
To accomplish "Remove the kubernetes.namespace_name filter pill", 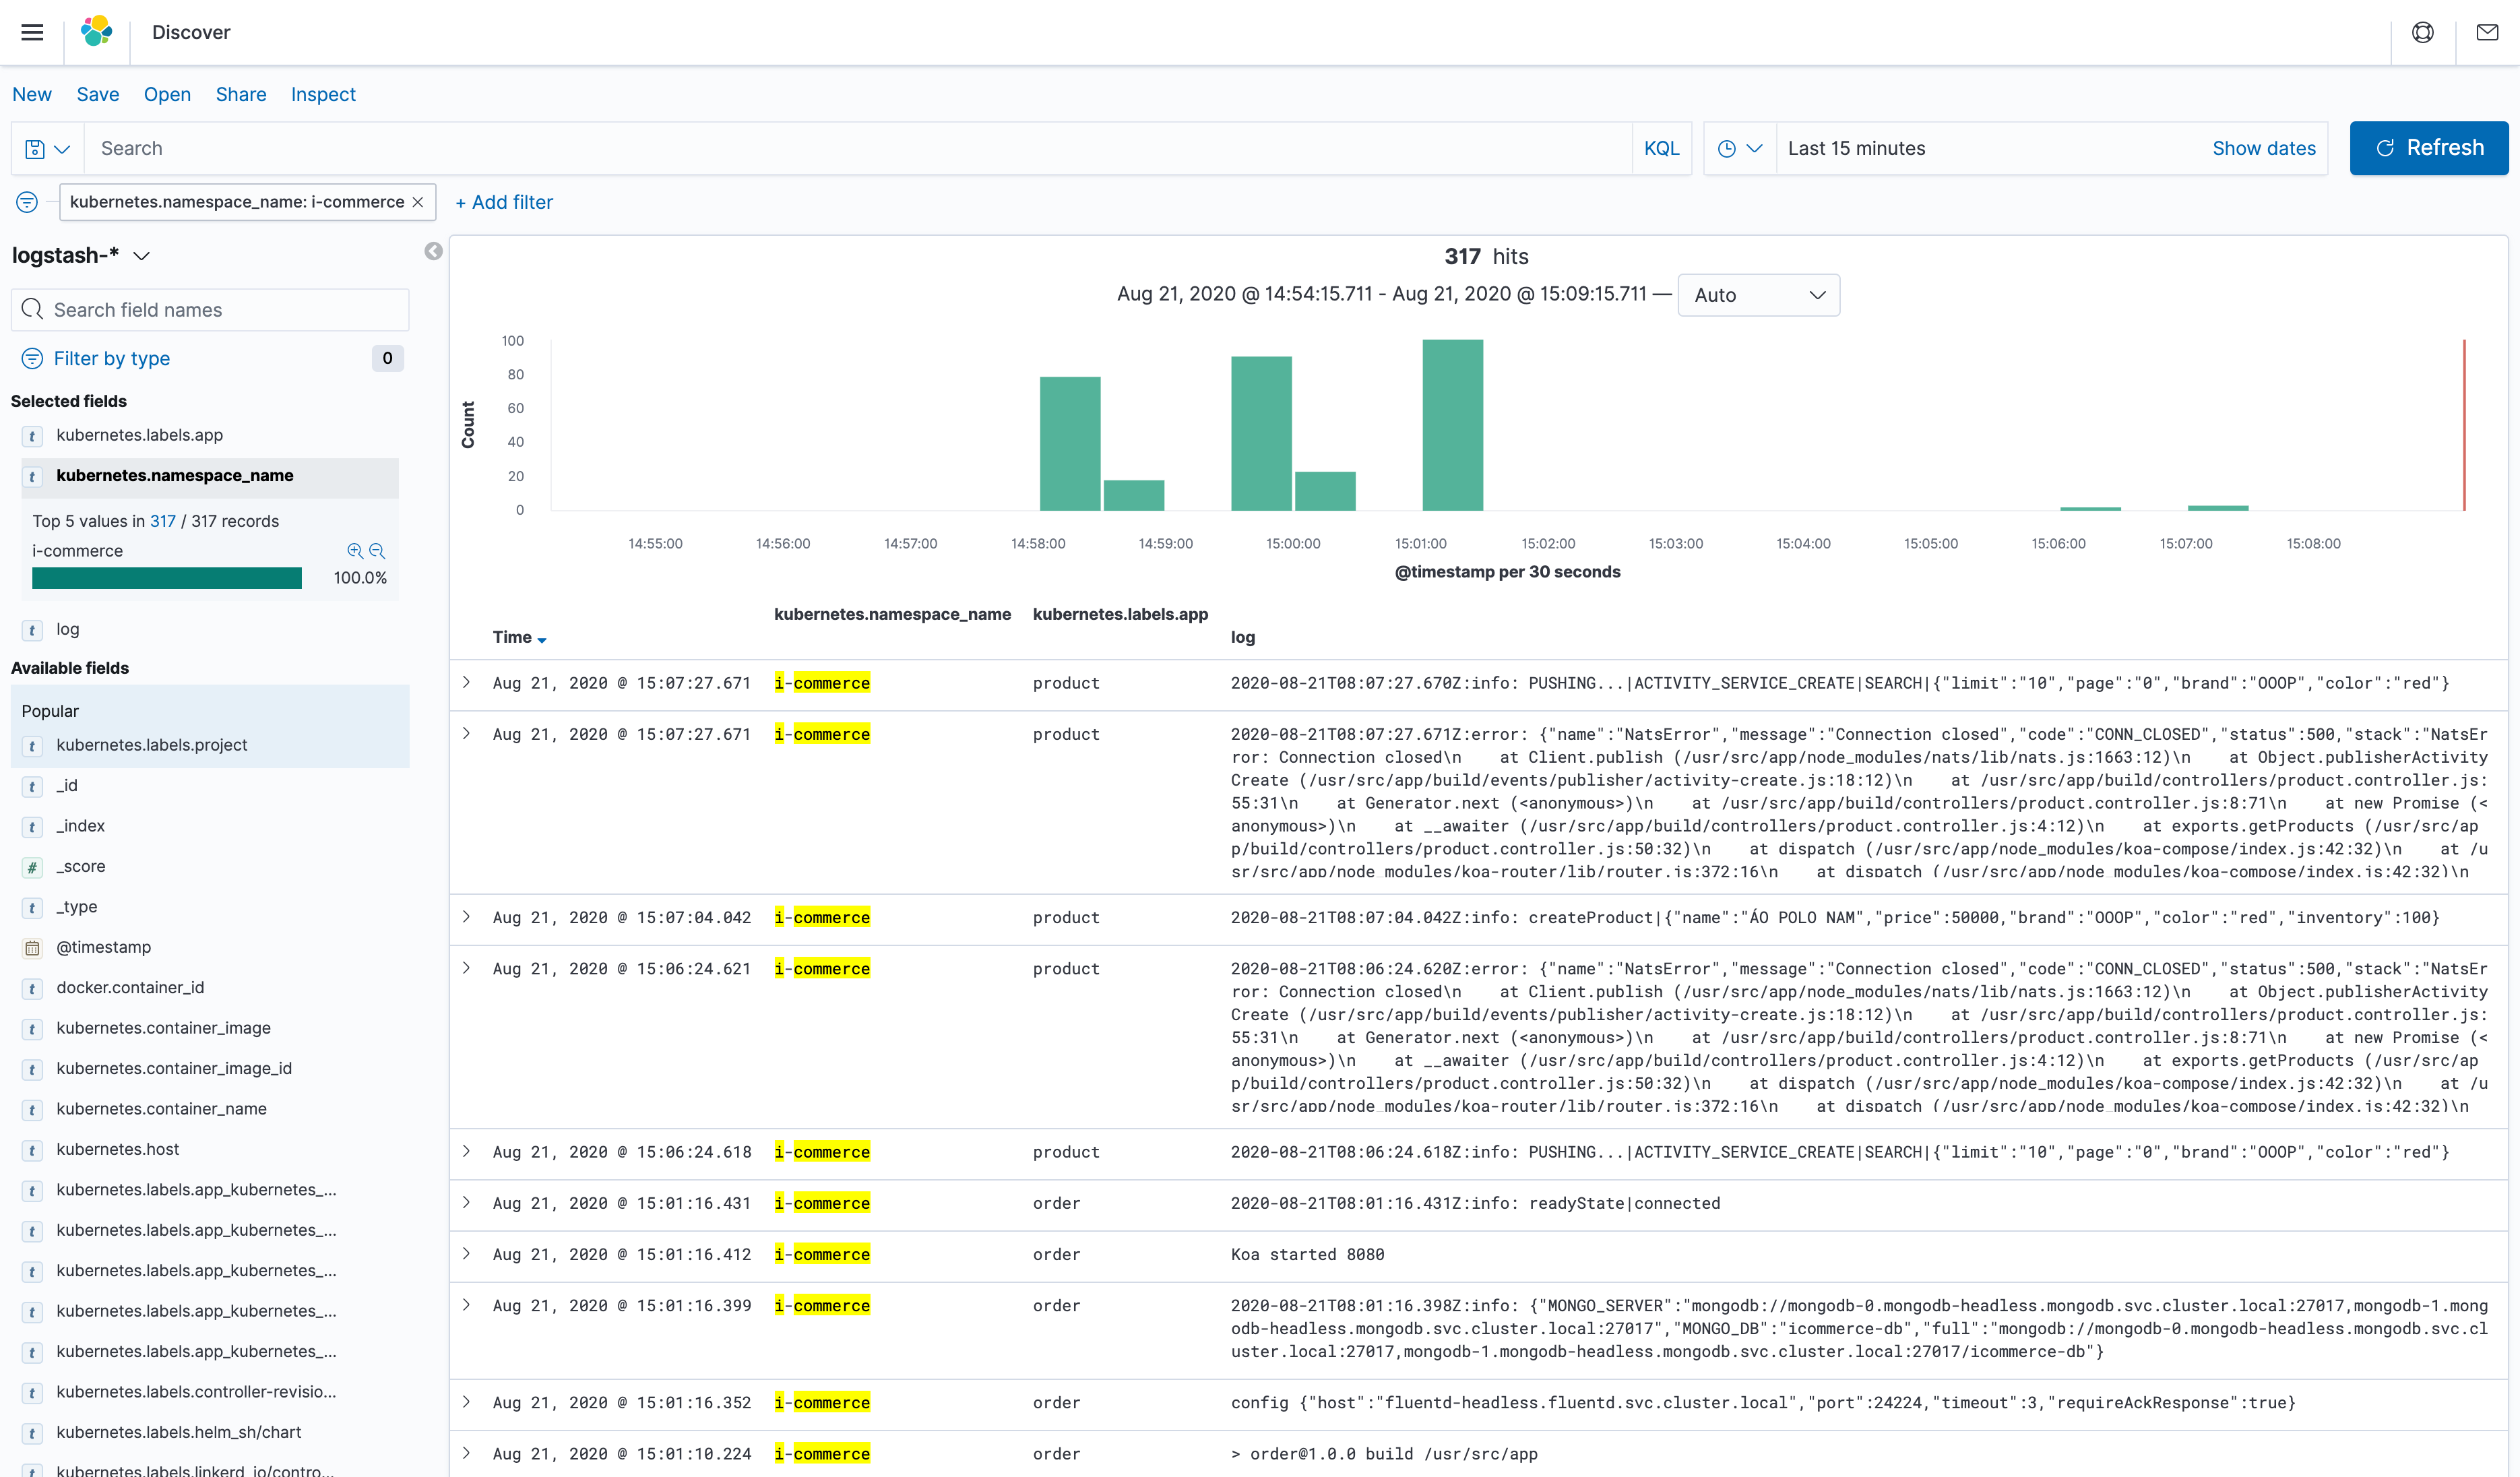I will click(x=418, y=202).
